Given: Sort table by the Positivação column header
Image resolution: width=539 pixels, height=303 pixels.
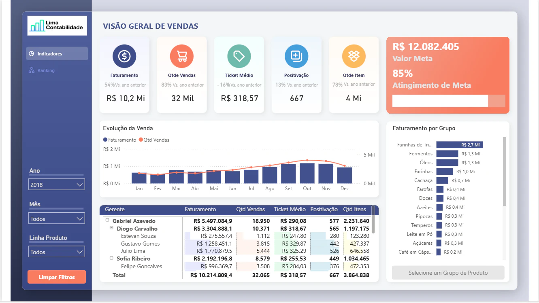Looking at the screenshot, I should click(x=324, y=210).
